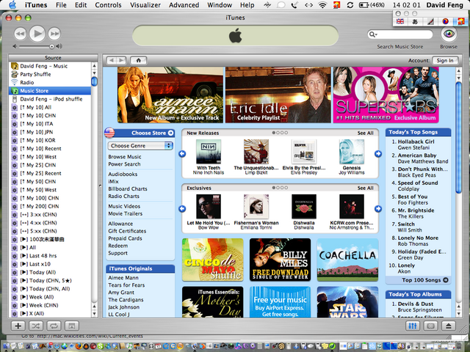Click the Browse eye icon
This screenshot has width=470, height=352.
[449, 34]
